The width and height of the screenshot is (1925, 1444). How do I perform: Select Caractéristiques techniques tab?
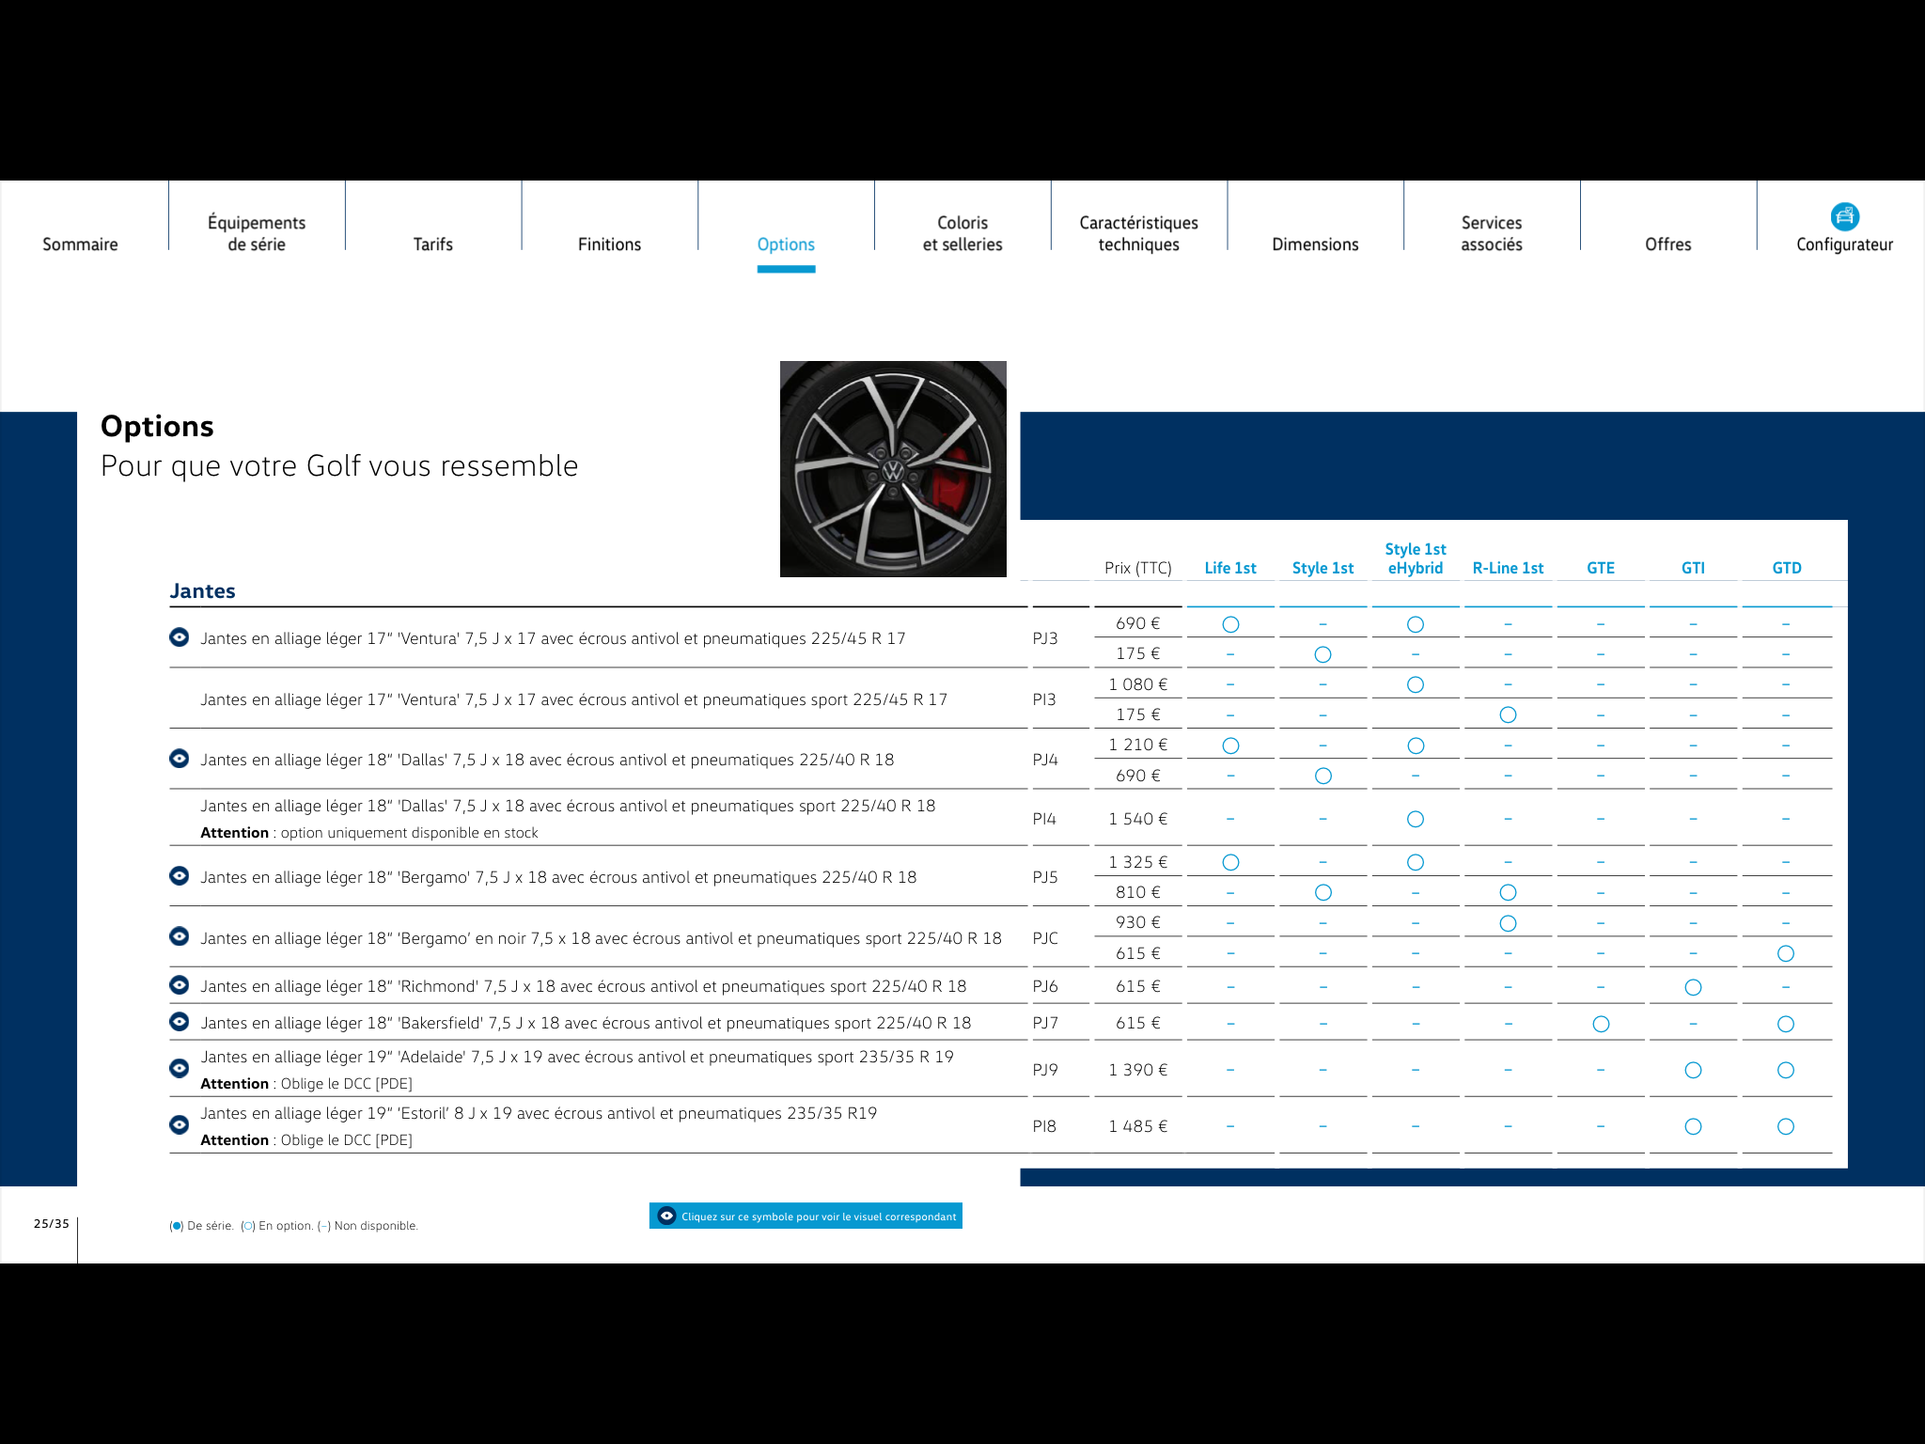tap(1138, 234)
